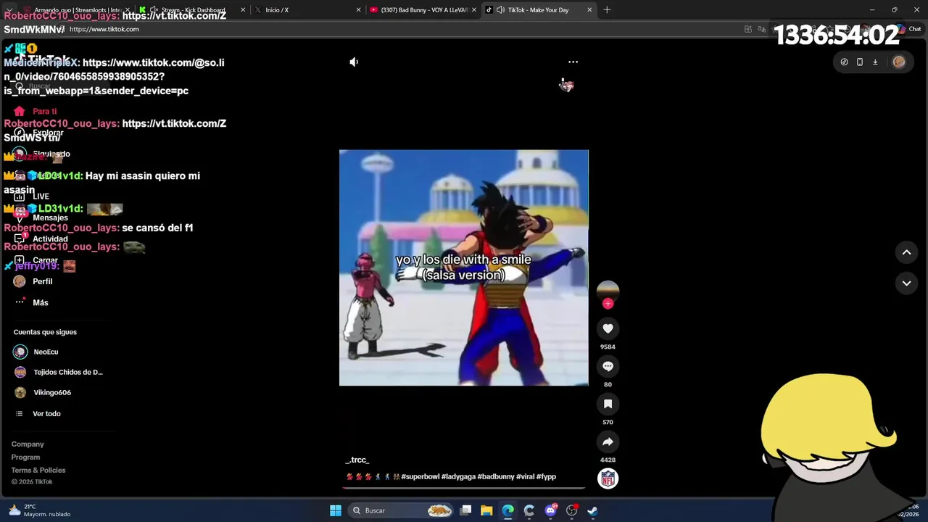928x522 pixels.
Task: Click the TikTok coins icon
Action: click(x=844, y=62)
